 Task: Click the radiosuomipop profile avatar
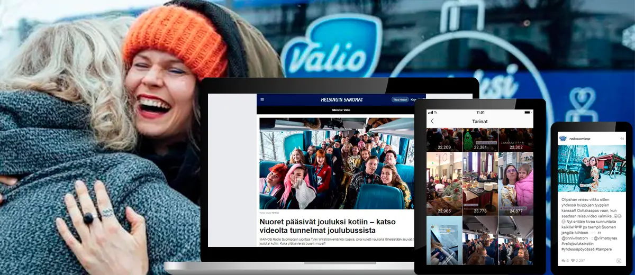[563, 139]
